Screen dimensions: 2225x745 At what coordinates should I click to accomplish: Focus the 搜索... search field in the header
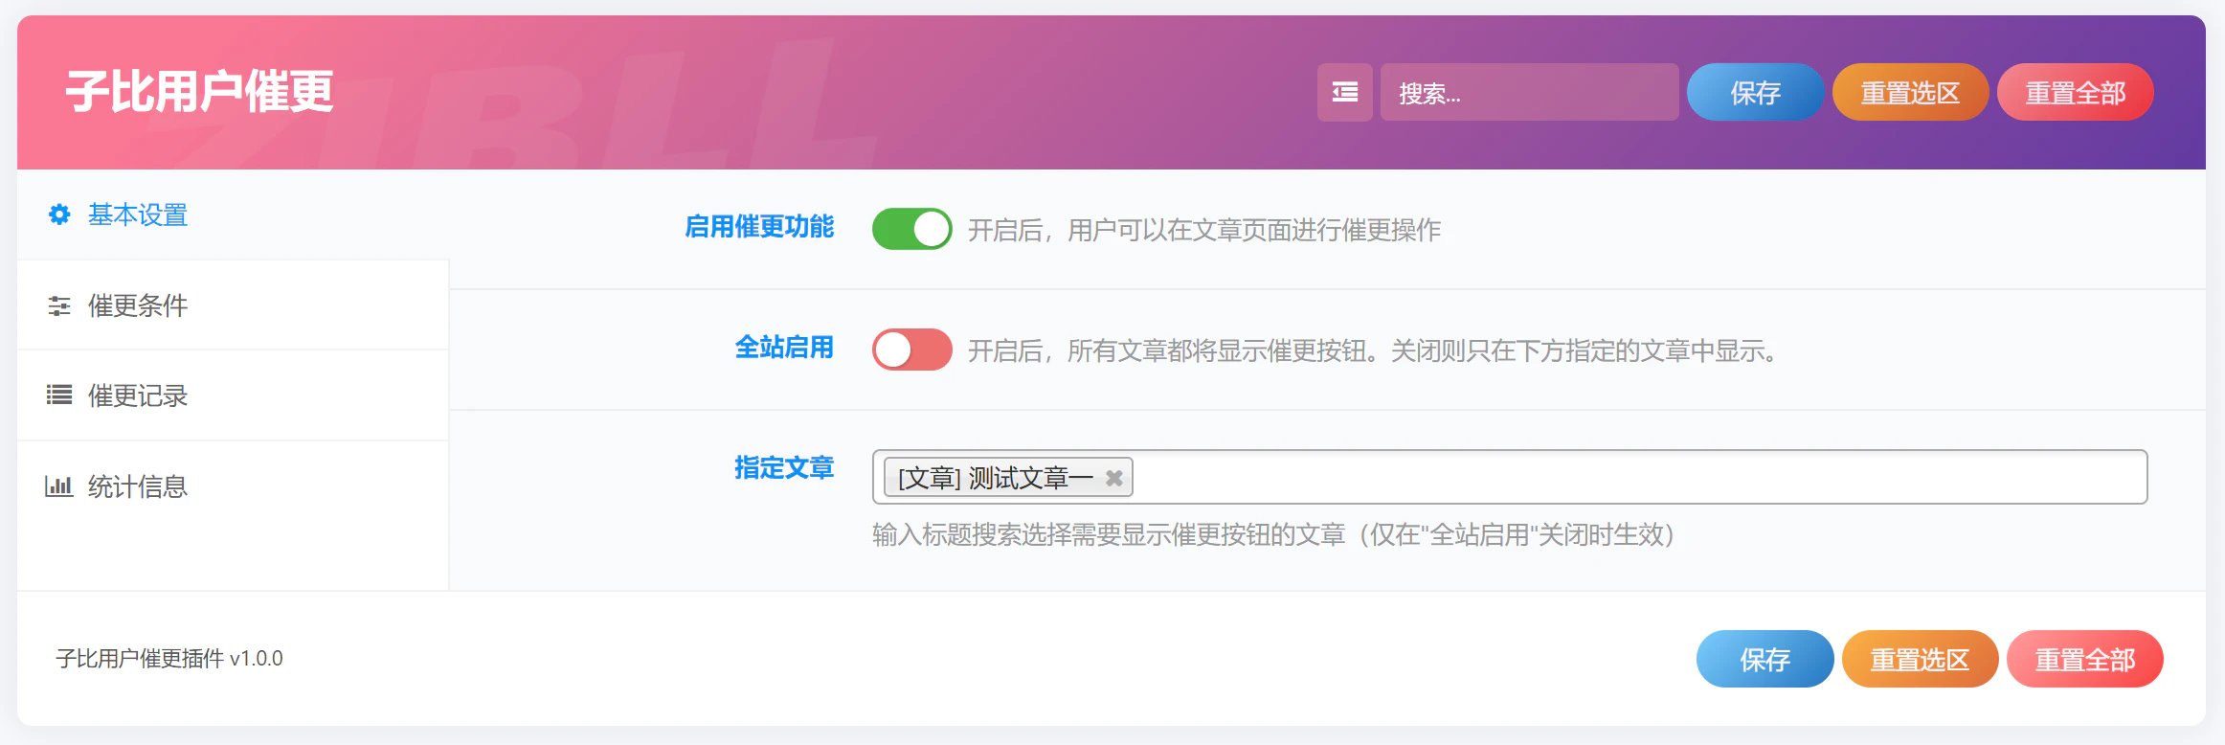[x=1529, y=92]
